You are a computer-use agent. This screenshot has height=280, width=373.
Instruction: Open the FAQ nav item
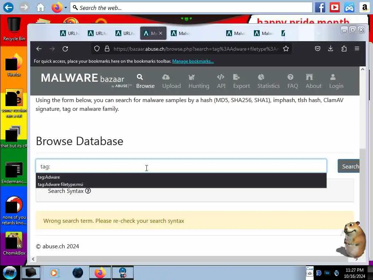click(x=292, y=81)
